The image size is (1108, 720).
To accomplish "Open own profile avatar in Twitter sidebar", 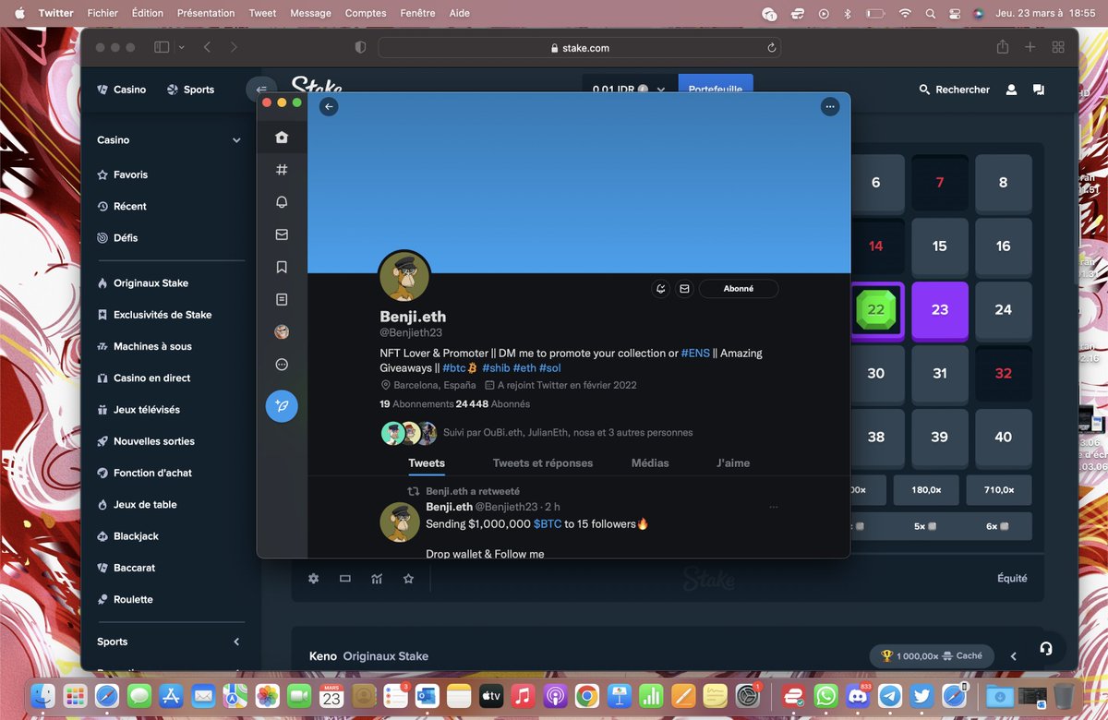I will (x=282, y=331).
